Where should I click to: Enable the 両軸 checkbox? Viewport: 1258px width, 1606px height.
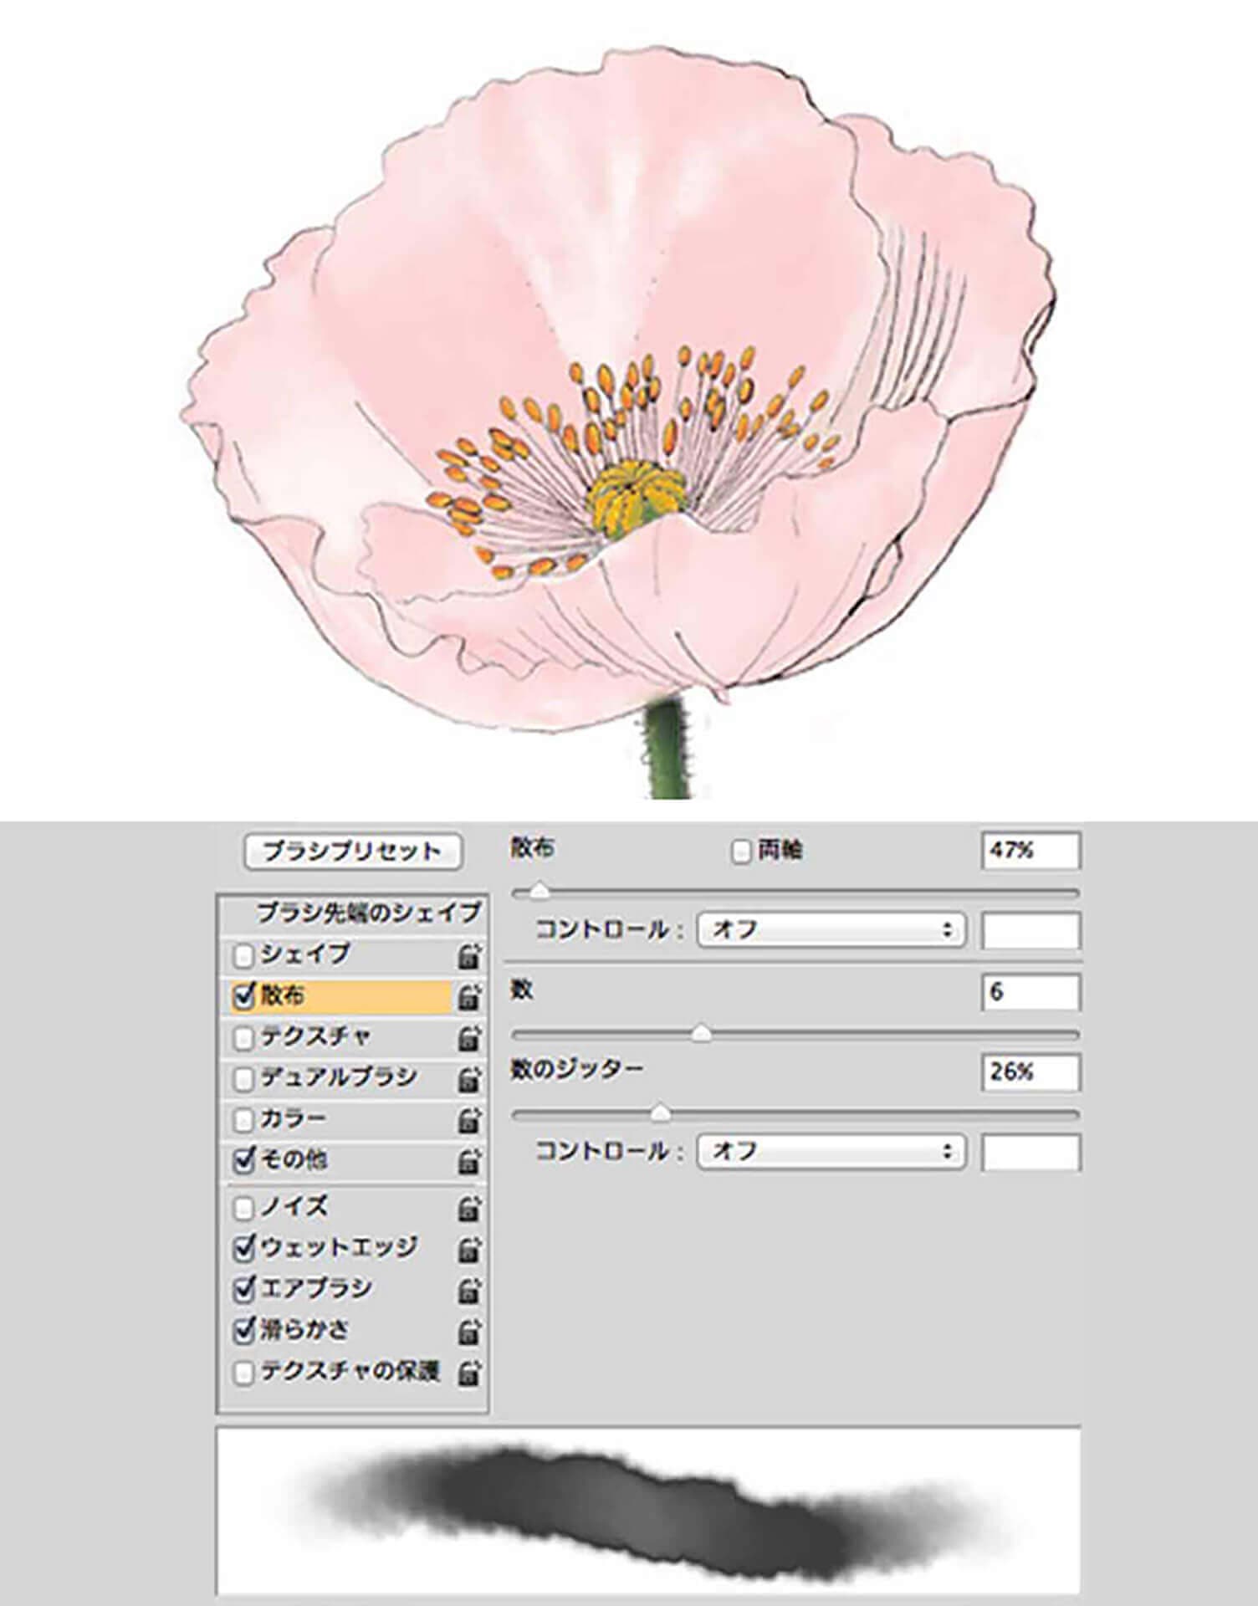tap(740, 852)
